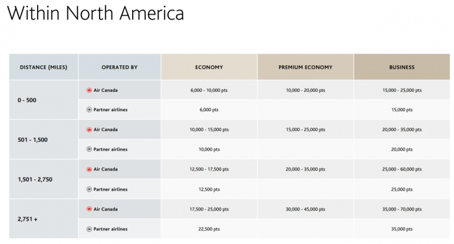The image size is (454, 244).
Task: Click the Within North America heading
Action: (x=96, y=14)
